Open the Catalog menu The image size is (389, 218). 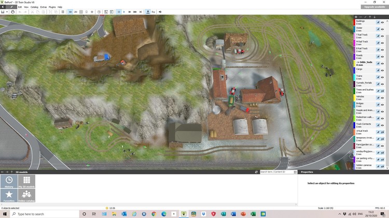coord(34,7)
